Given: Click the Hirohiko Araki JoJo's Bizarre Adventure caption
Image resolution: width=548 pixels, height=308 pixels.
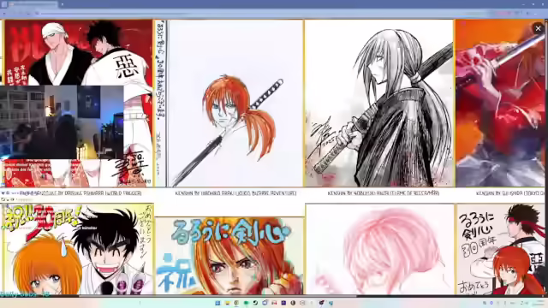Looking at the screenshot, I should click(x=235, y=193).
